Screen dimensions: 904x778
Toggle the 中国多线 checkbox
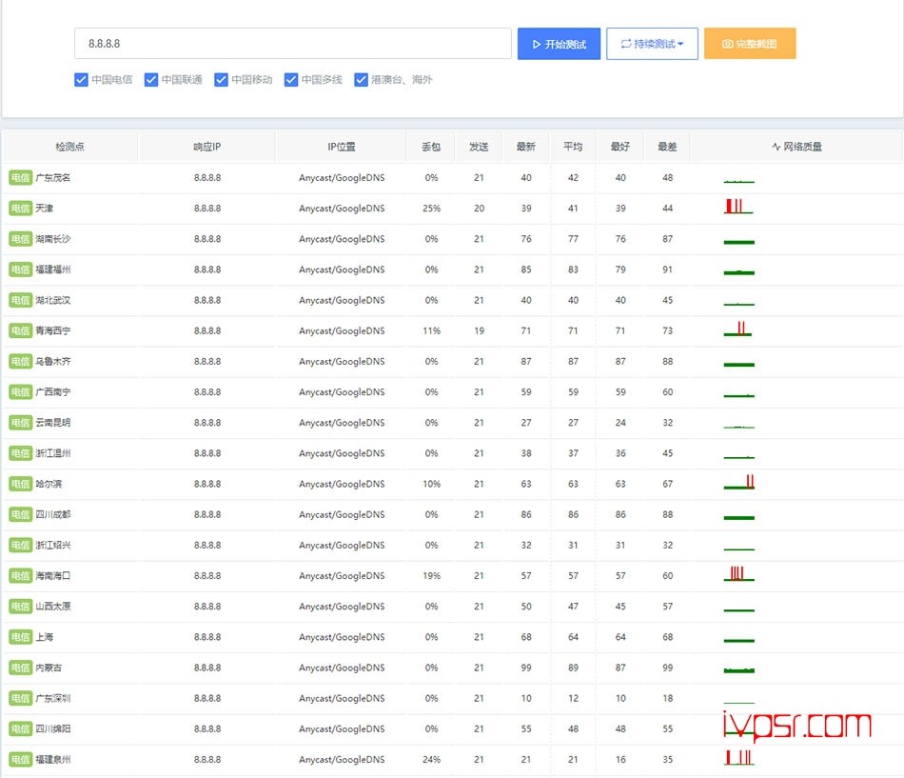(291, 80)
